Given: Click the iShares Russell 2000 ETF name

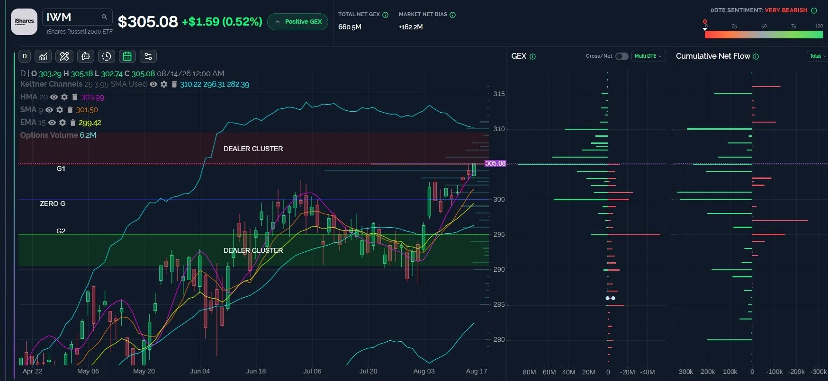Looking at the screenshot, I should click(80, 32).
